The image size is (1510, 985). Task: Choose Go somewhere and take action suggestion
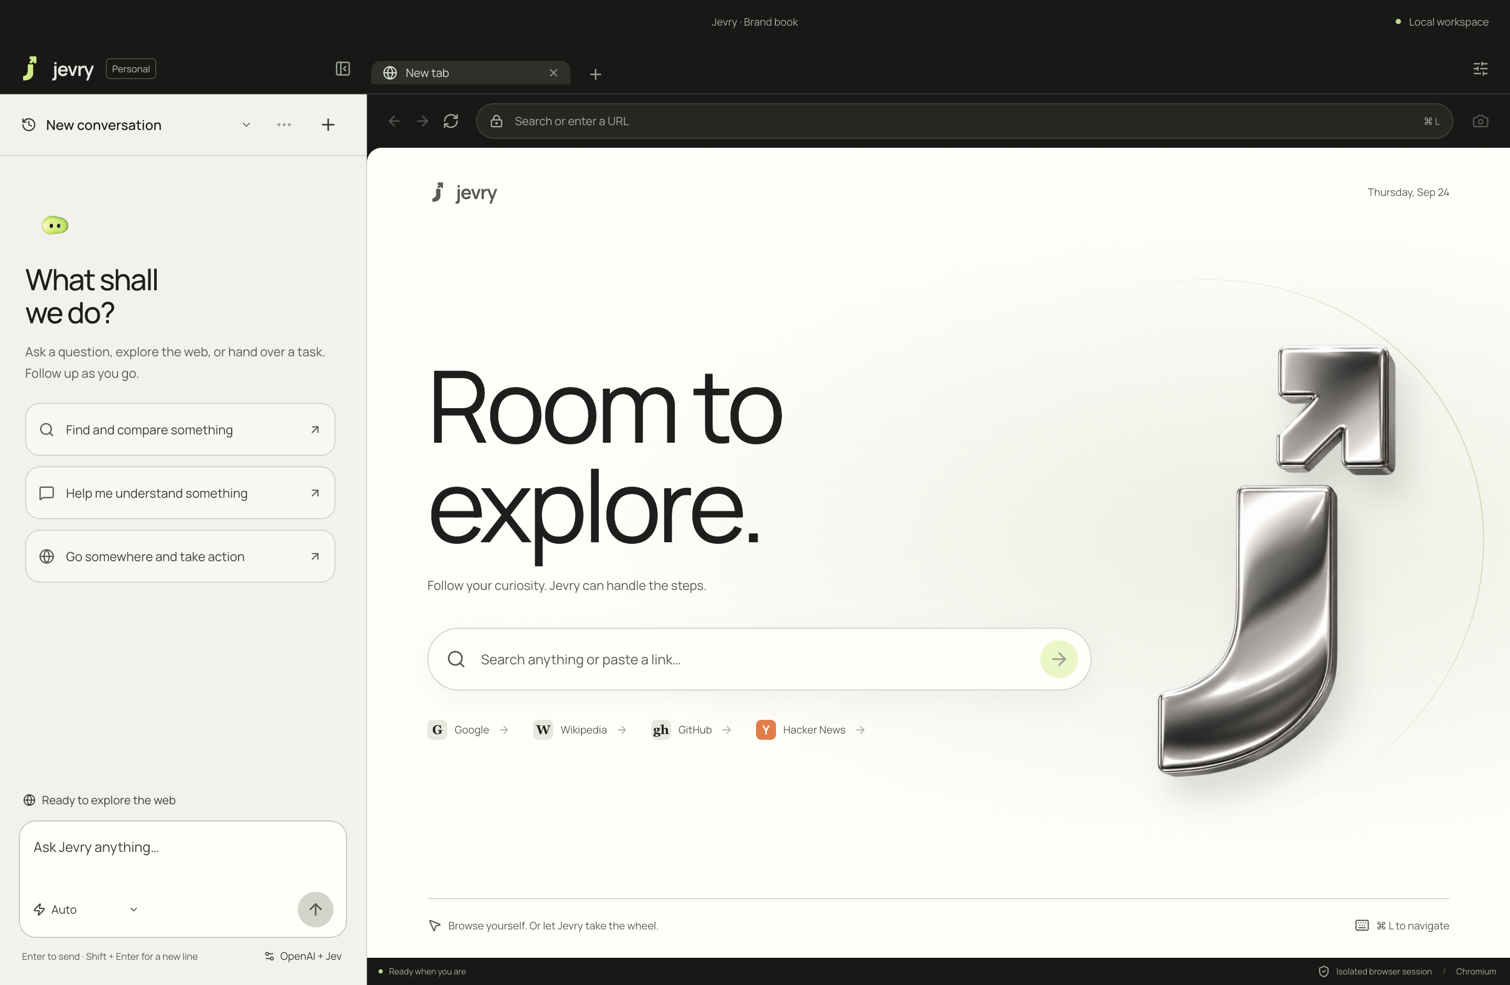pyautogui.click(x=180, y=556)
